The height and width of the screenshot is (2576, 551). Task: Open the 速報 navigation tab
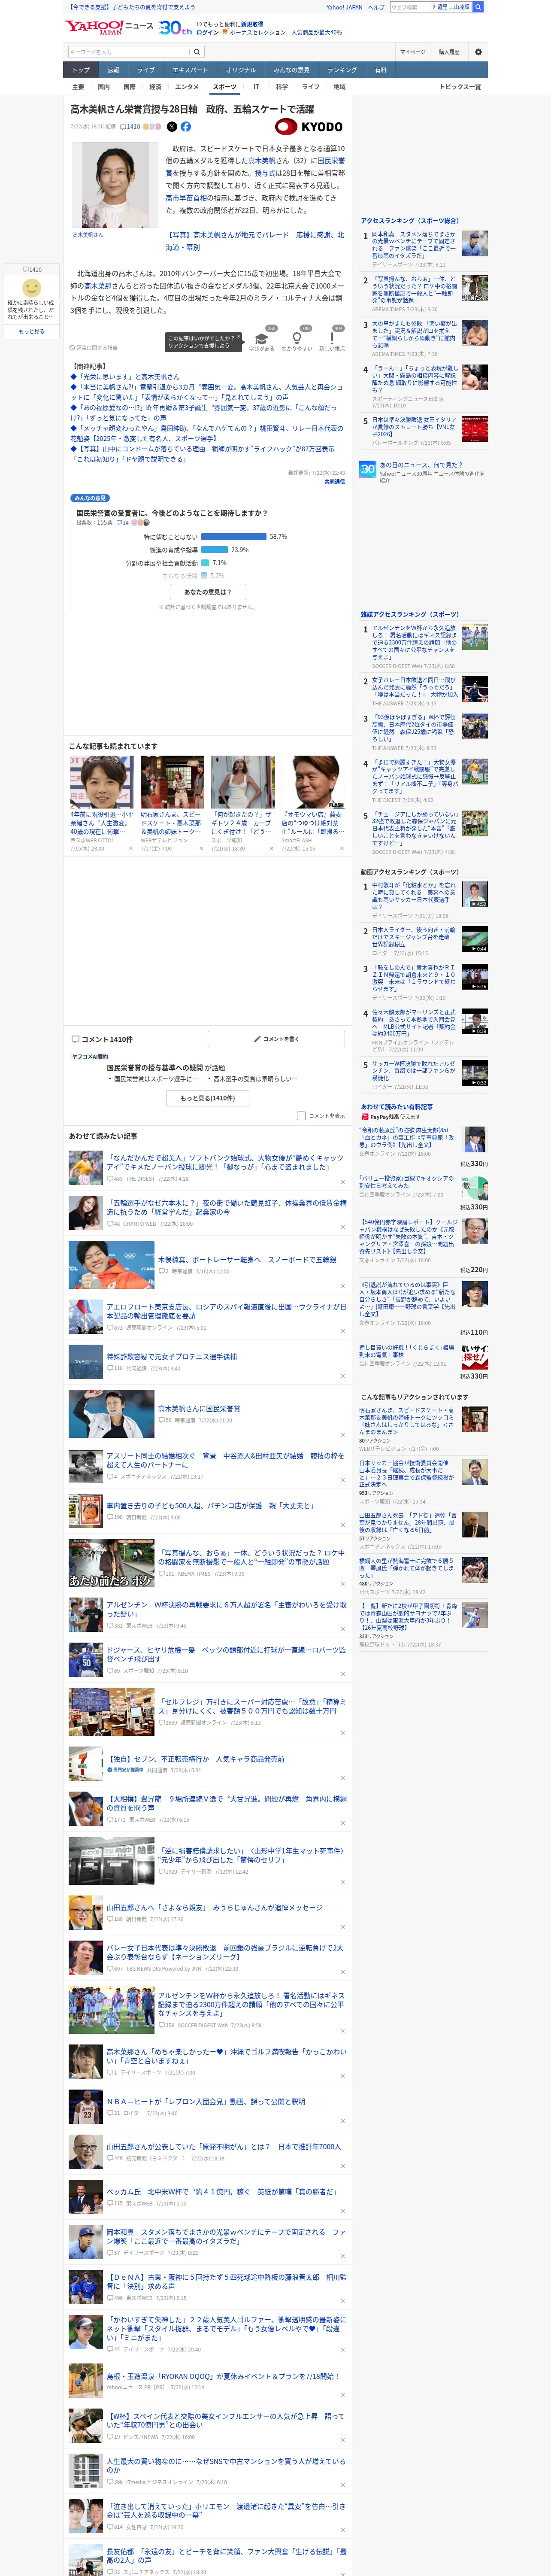(x=113, y=70)
